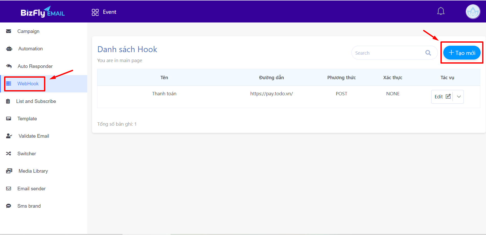
Task: Open Email sender page
Action: [31, 189]
